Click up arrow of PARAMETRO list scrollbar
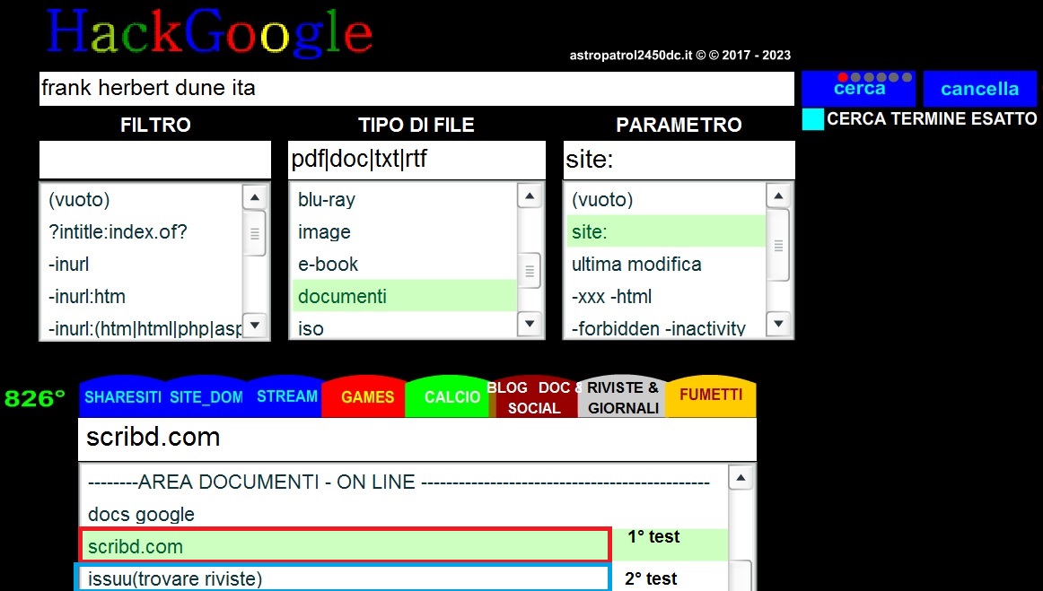The image size is (1043, 591). click(x=778, y=196)
